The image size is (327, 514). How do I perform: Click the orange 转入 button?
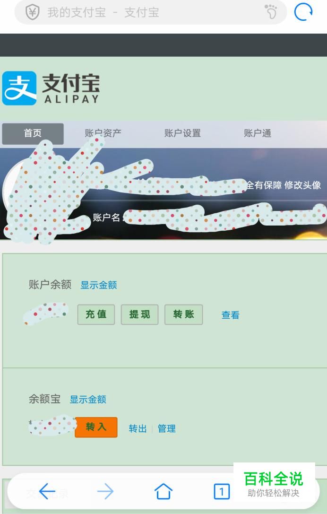coord(96,427)
